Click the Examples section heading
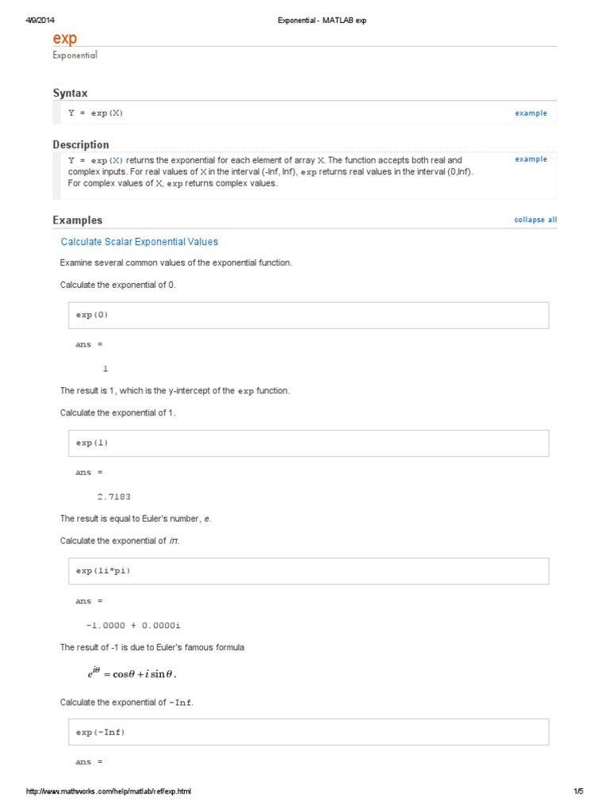Image resolution: width=609 pixels, height=812 pixels. [x=78, y=220]
